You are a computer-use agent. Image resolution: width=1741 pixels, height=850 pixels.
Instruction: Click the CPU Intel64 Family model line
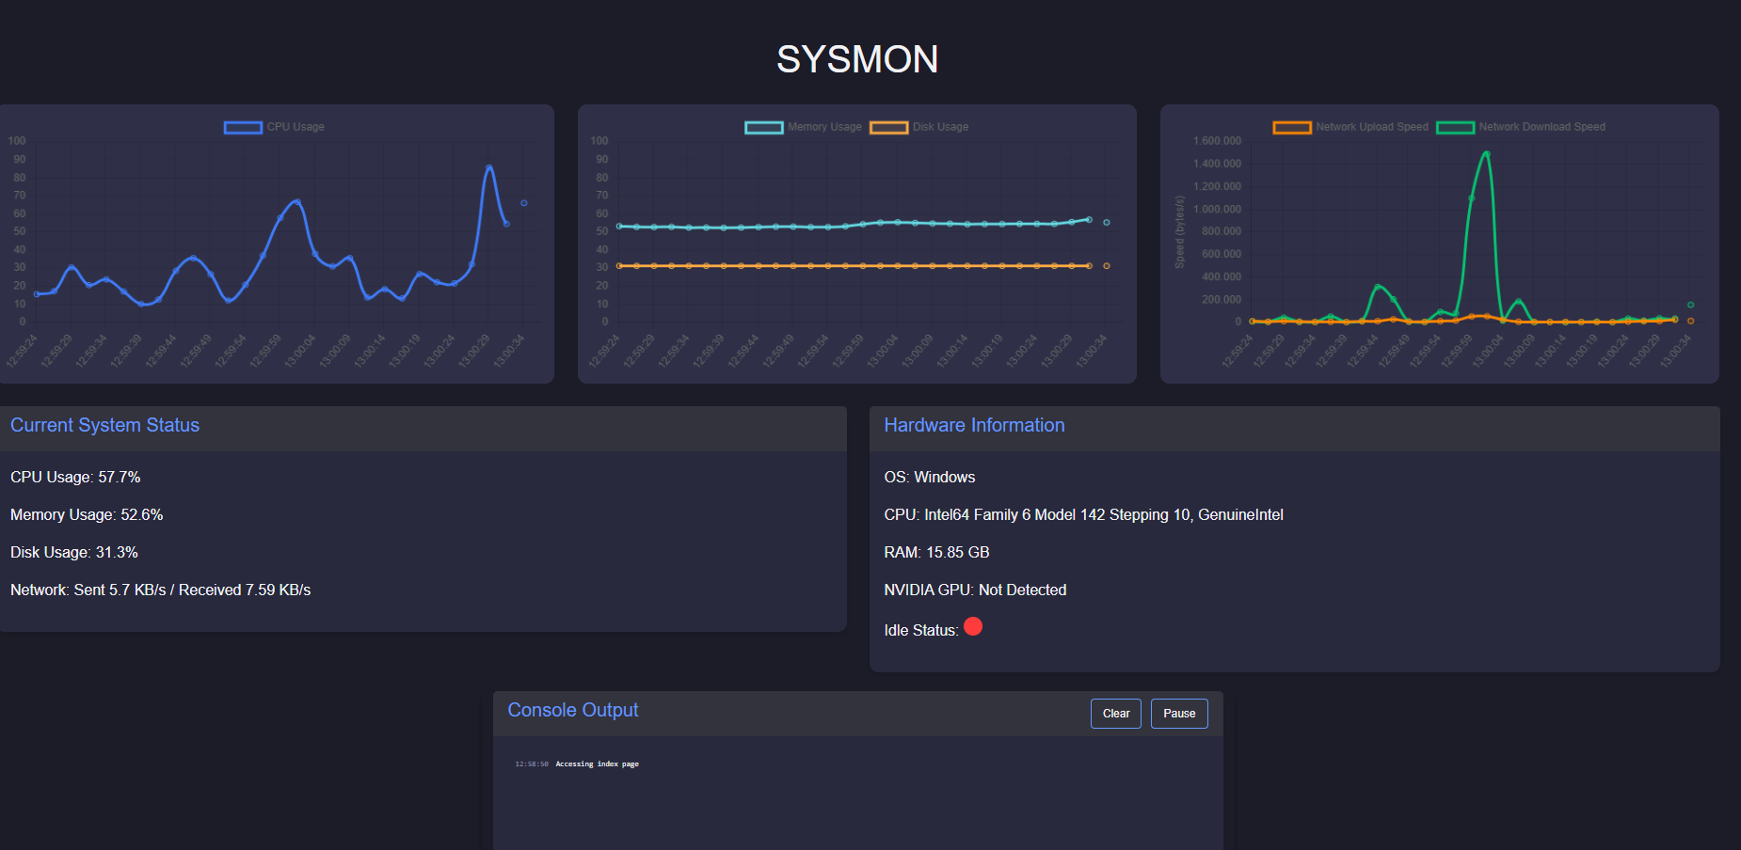tap(1083, 514)
